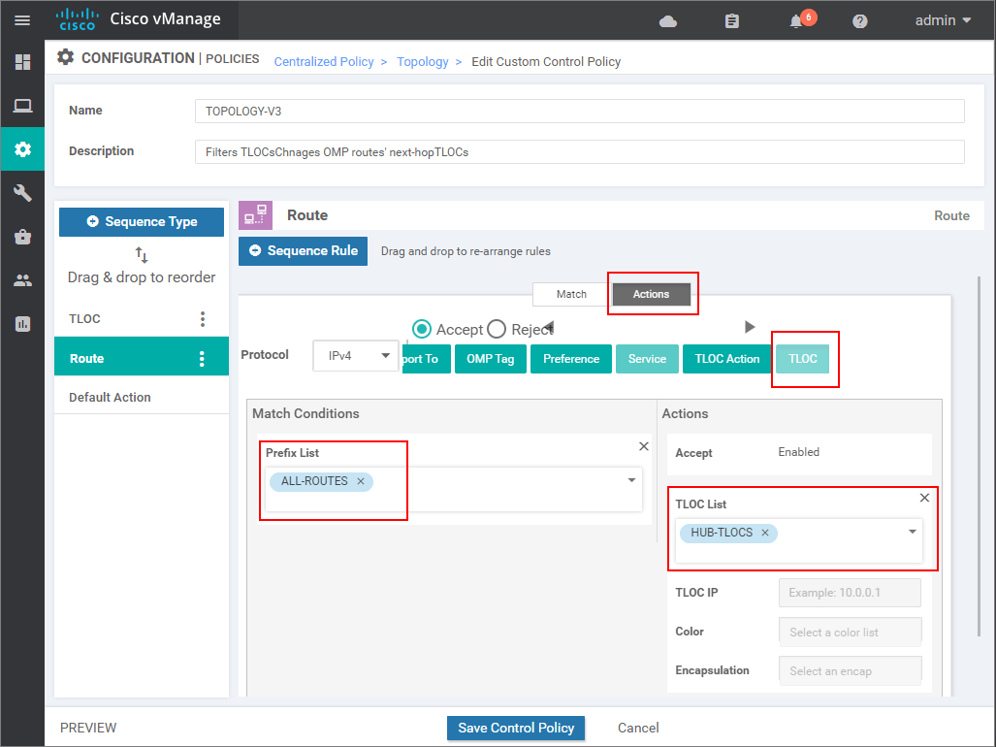
Task: Open the vAnalytics panel at sidebar bottom
Action: (22, 323)
